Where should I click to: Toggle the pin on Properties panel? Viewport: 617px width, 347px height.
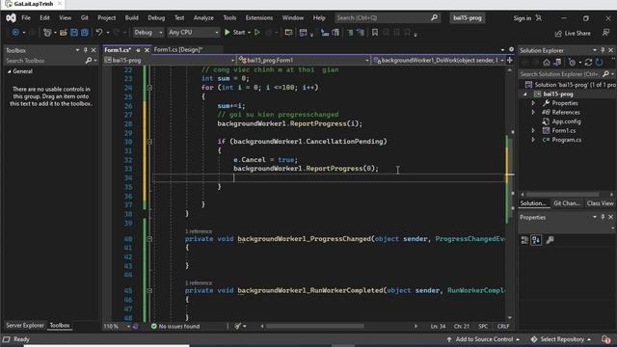603,217
